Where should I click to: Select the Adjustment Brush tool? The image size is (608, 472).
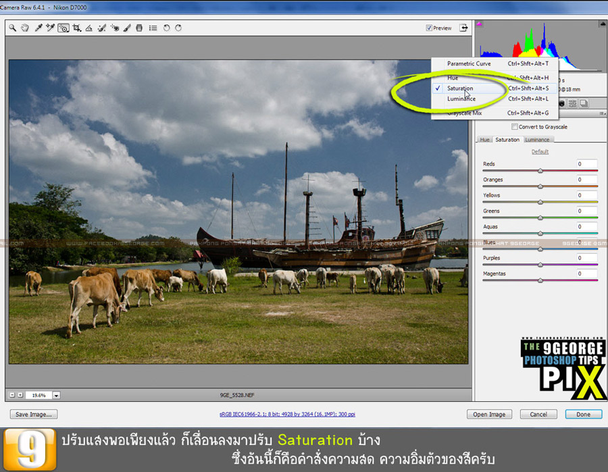[x=127, y=28]
